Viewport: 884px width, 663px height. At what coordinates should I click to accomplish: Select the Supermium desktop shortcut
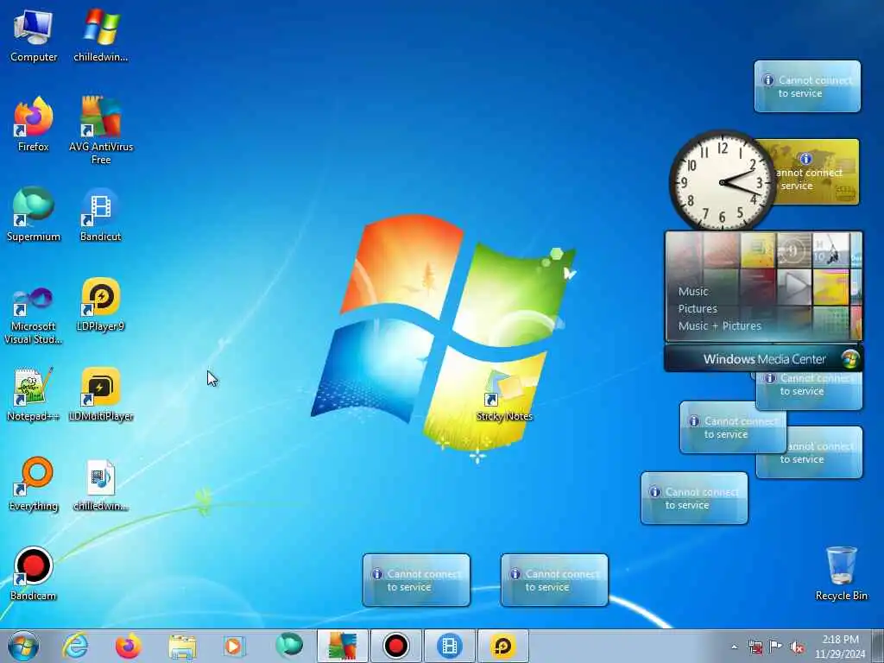click(34, 214)
